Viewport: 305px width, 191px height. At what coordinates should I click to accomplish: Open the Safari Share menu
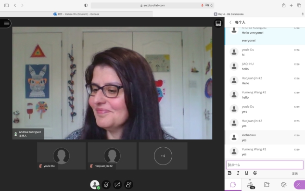(284, 5)
